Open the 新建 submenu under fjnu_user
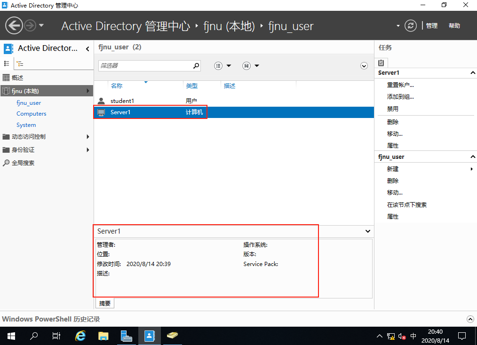Screen dimensions: 477x345 pyautogui.click(x=393, y=169)
